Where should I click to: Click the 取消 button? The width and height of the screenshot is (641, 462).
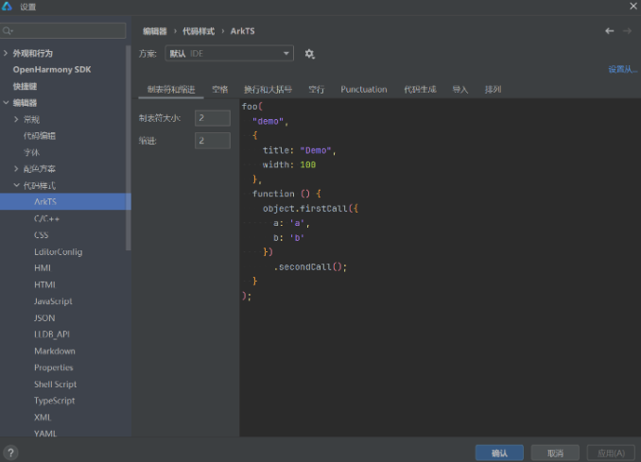[x=555, y=453]
